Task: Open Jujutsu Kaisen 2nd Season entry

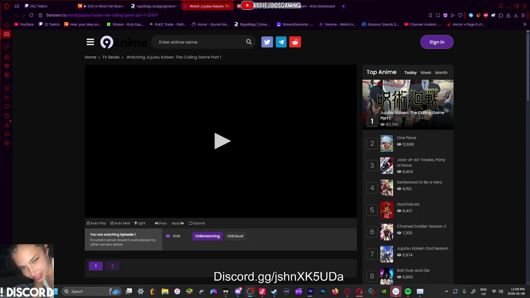Action: click(x=422, y=248)
